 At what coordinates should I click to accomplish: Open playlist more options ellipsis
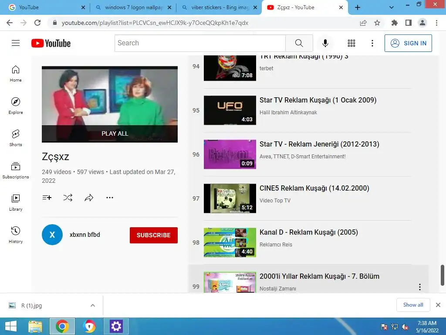[x=109, y=198]
